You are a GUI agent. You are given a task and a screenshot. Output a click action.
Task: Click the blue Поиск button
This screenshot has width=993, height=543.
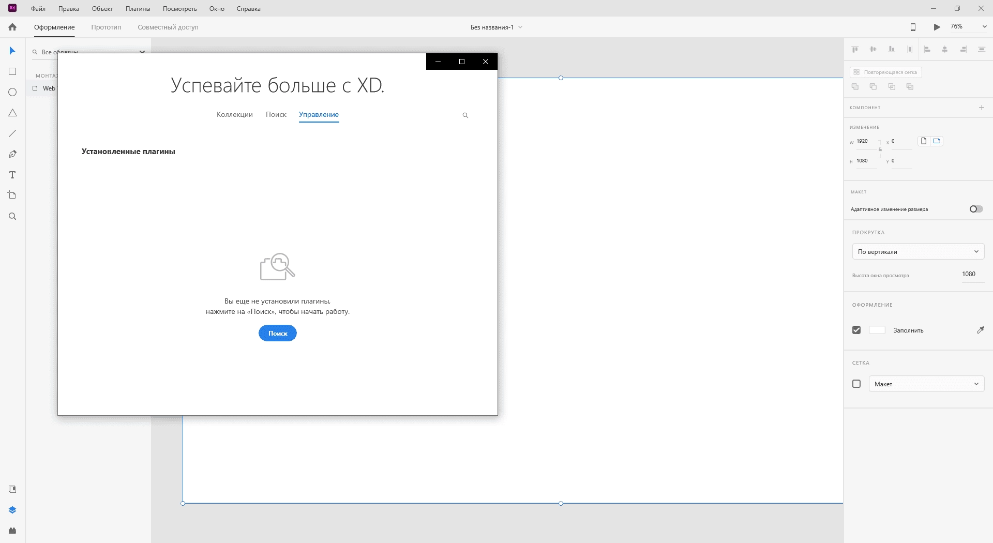pos(278,333)
